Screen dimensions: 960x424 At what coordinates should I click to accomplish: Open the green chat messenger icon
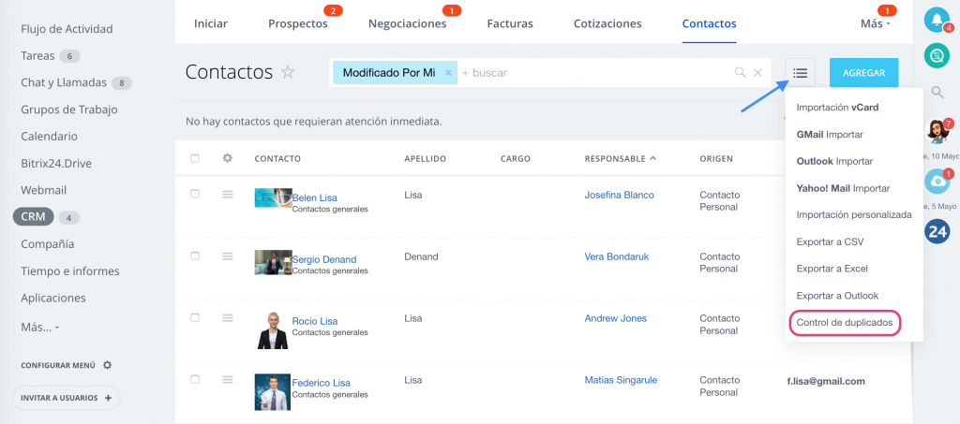pyautogui.click(x=937, y=56)
